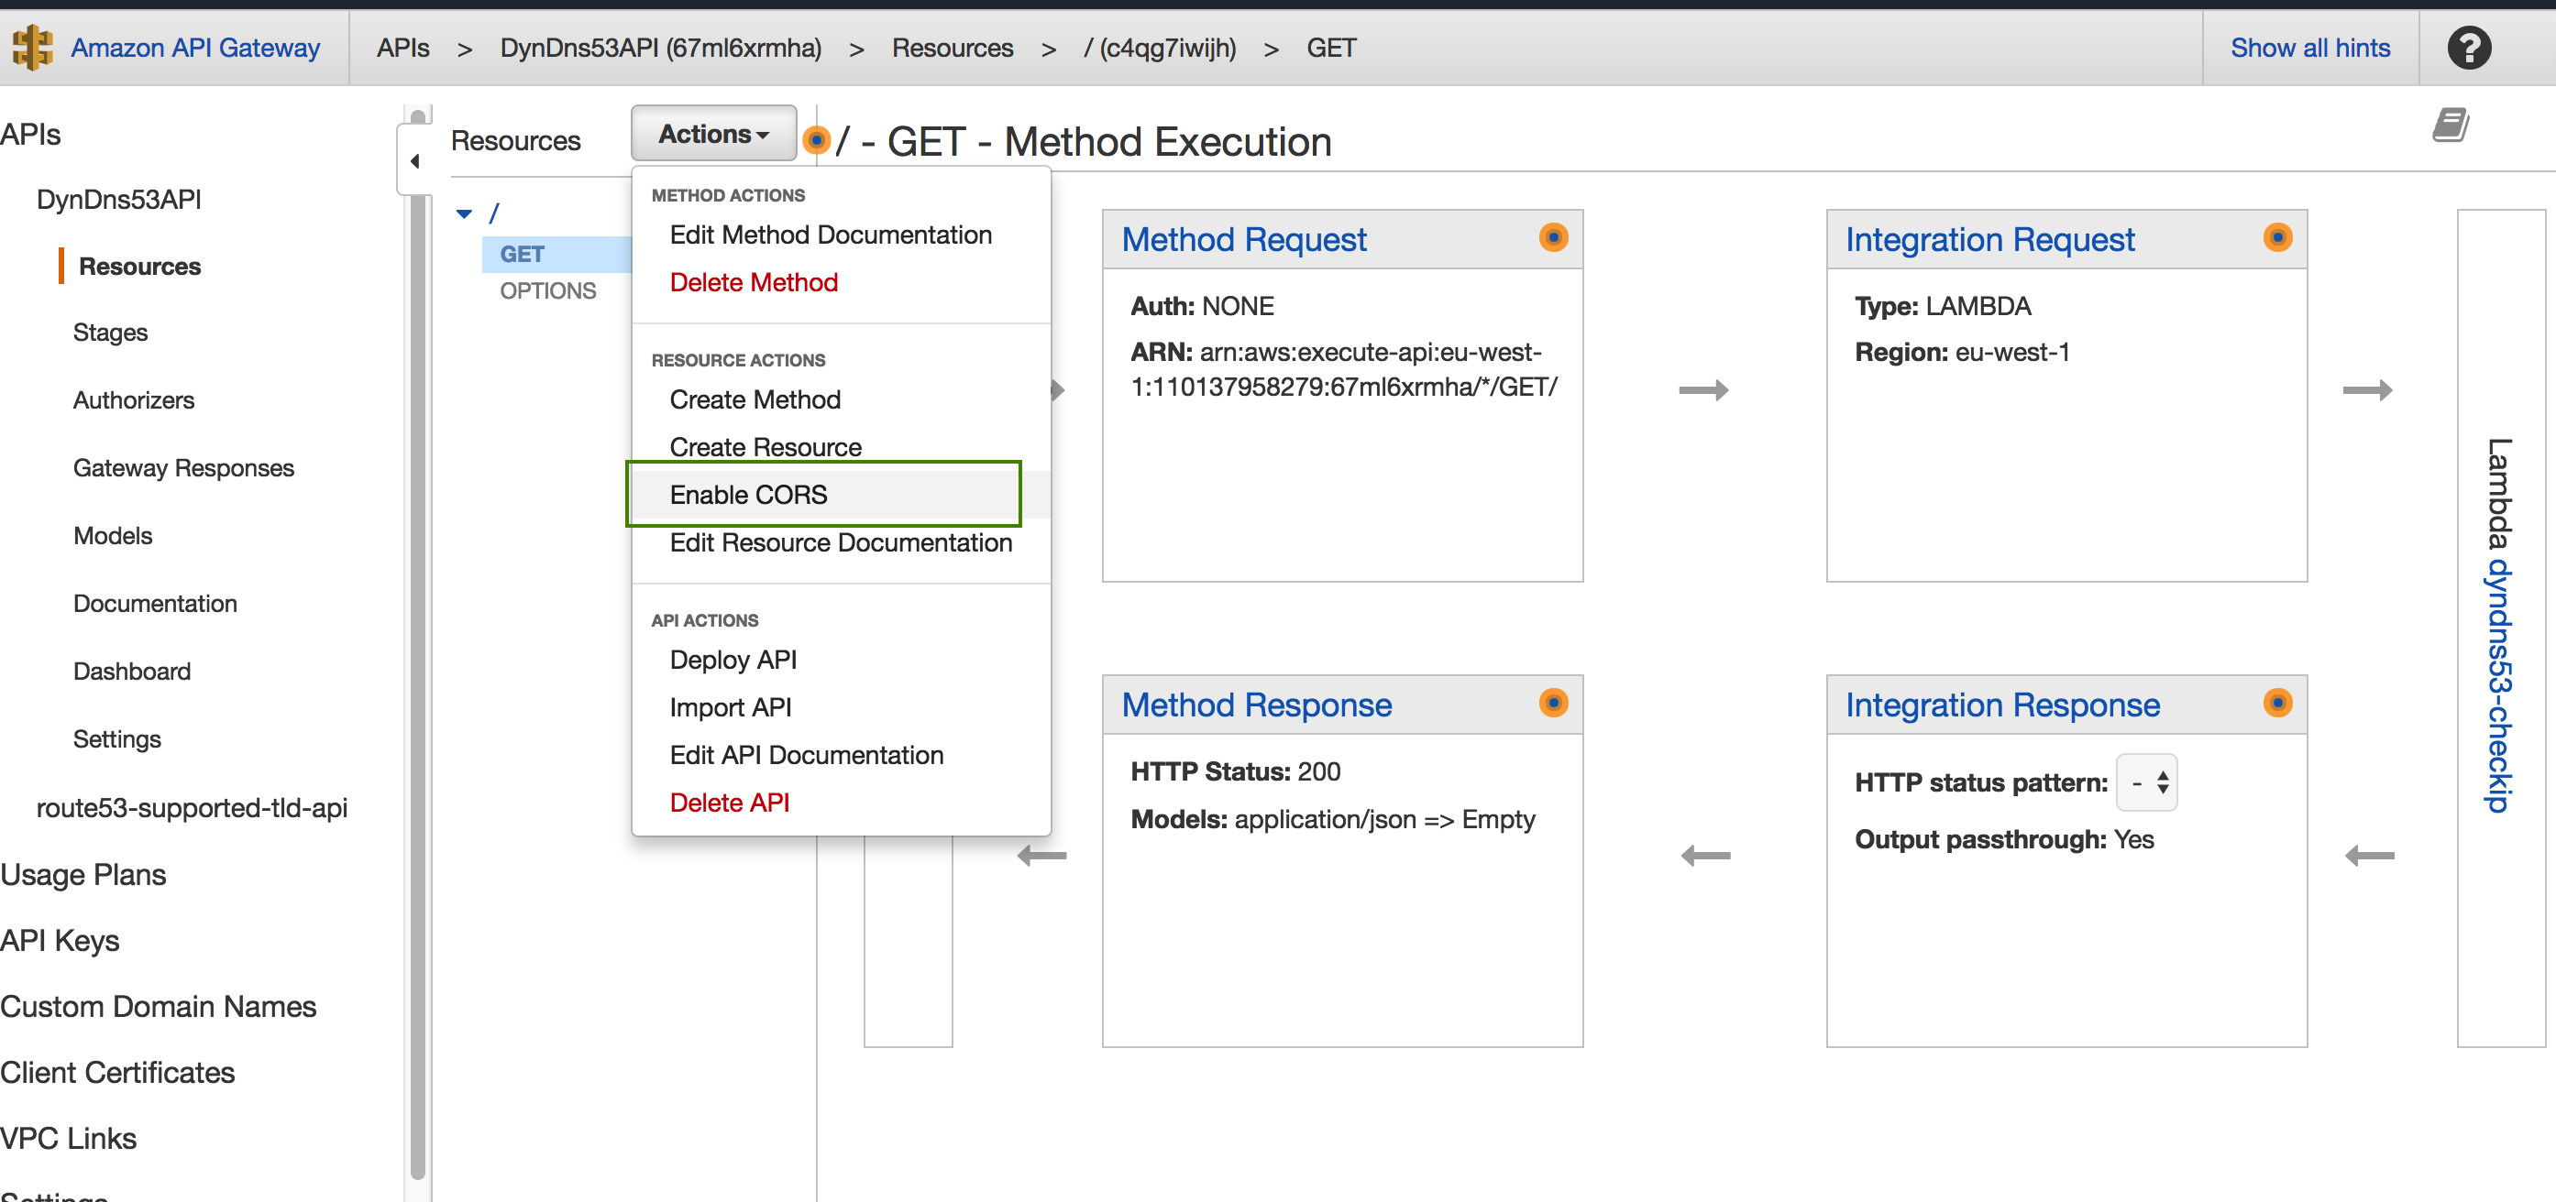Screen dimensions: 2556x1202
Task: Click the hint dot on Integration Response
Action: pyautogui.click(x=2276, y=703)
